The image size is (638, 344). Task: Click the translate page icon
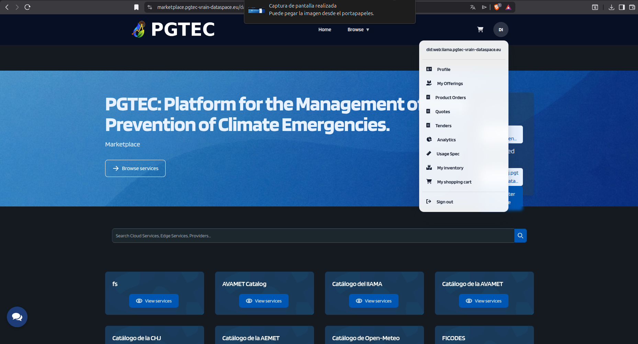[x=473, y=7]
